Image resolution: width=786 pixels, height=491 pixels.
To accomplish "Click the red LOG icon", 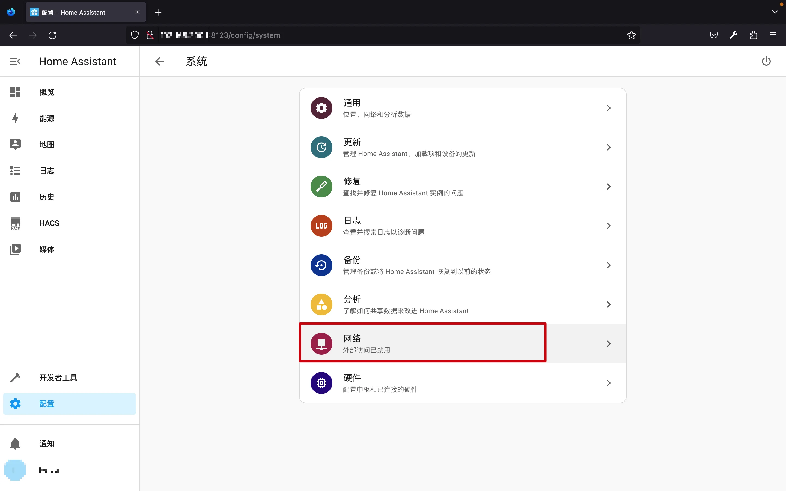I will coord(321,226).
